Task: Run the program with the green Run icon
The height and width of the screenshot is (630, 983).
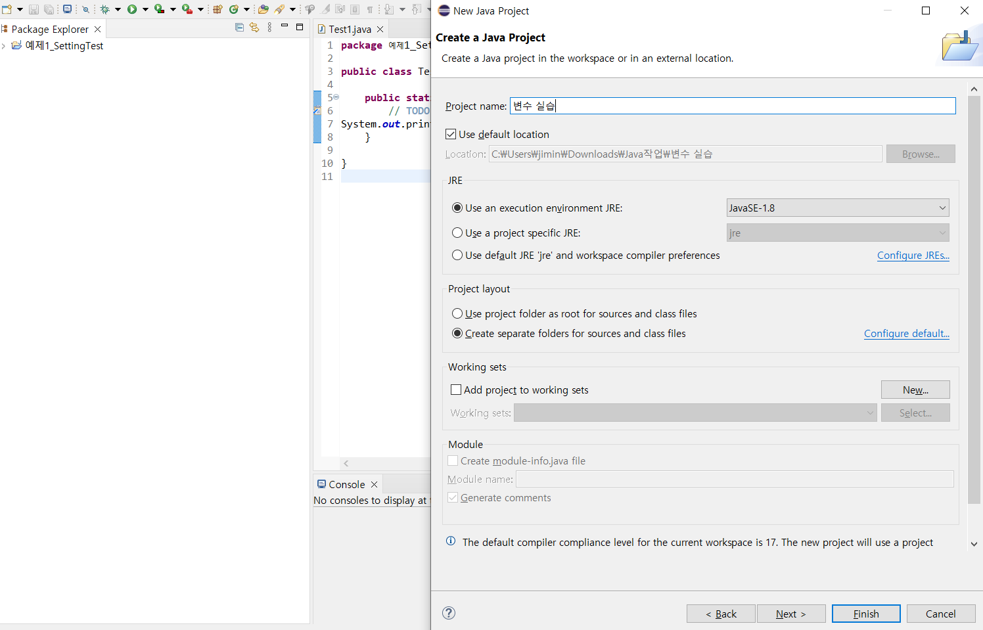Action: (132, 9)
